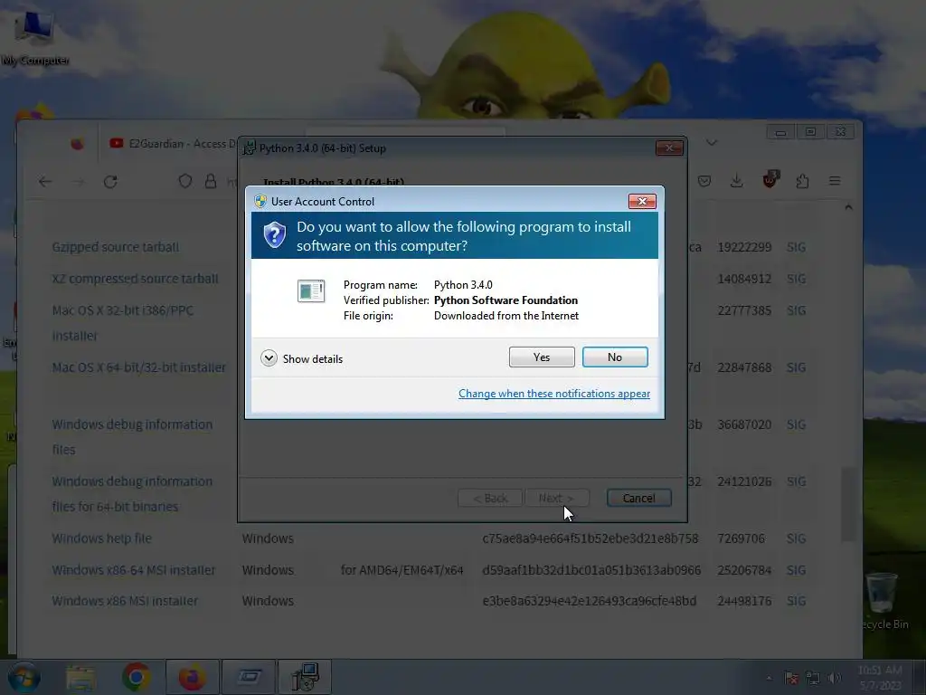Close the User Account Control dialog
Image resolution: width=926 pixels, height=695 pixels.
pyautogui.click(x=642, y=202)
